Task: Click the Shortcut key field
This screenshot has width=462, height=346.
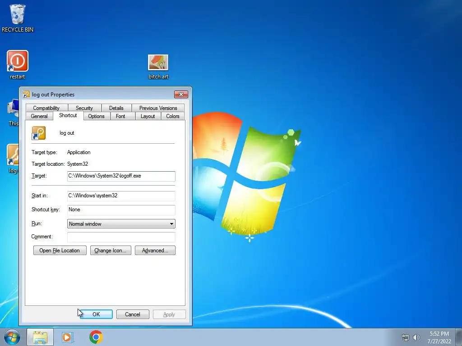Action: pos(121,210)
